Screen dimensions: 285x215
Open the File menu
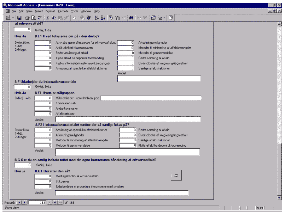[x=14, y=11]
